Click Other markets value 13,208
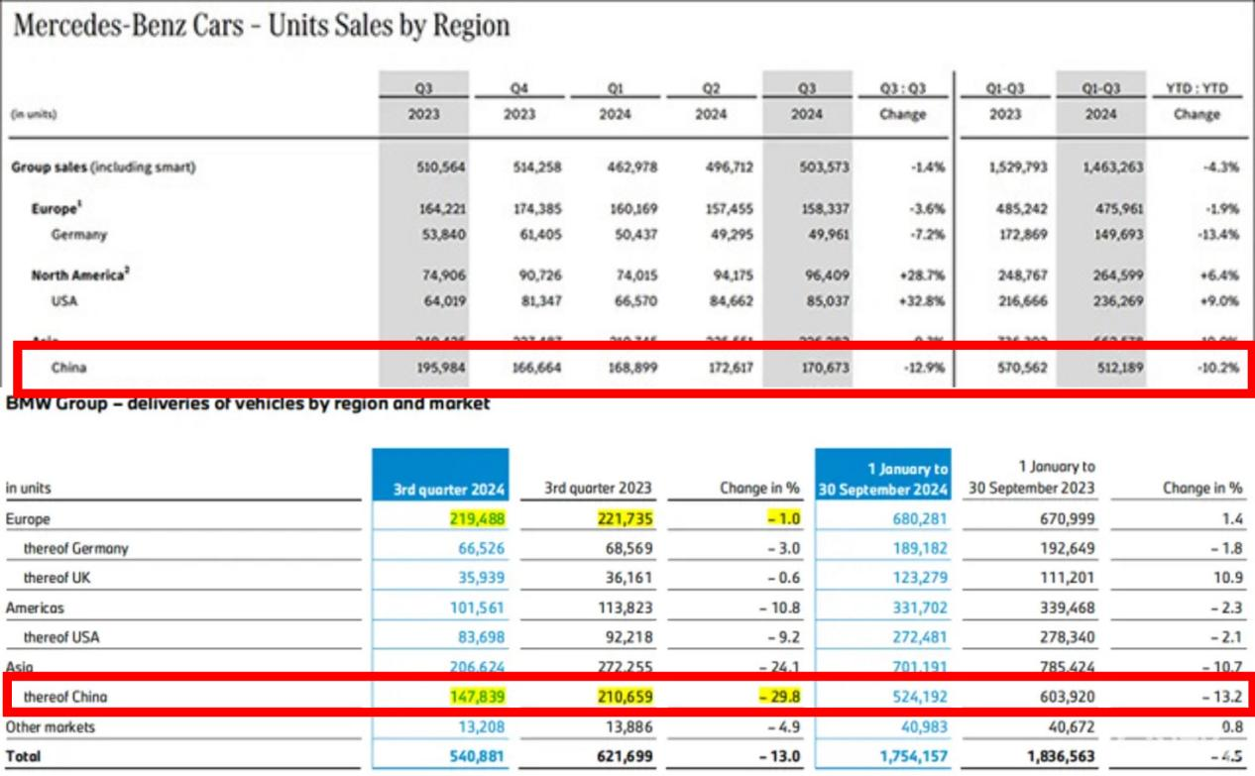The image size is (1255, 776). 481,726
